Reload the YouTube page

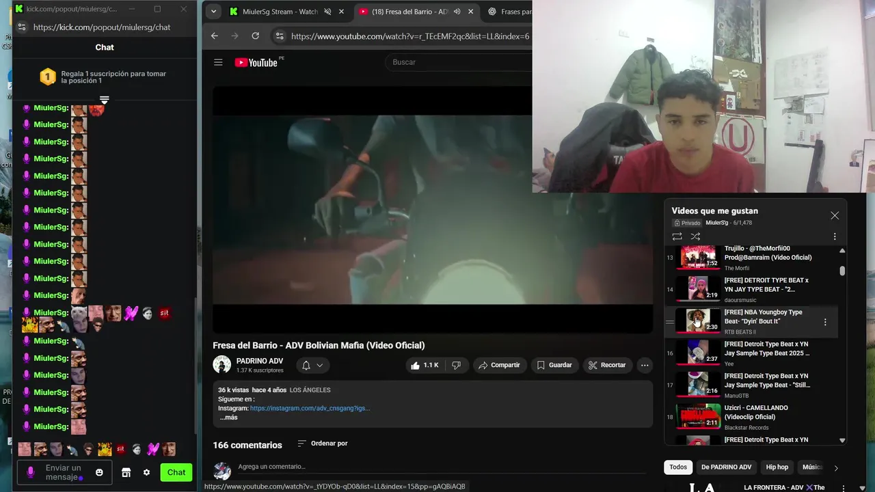click(x=255, y=36)
